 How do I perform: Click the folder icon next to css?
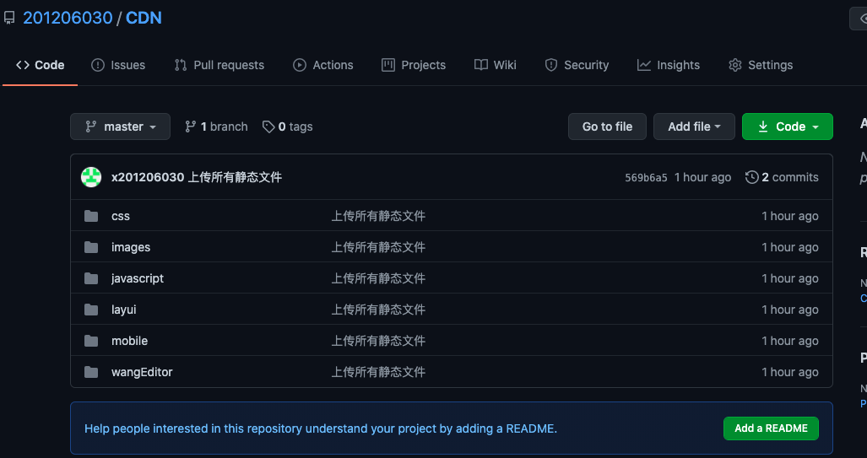91,216
